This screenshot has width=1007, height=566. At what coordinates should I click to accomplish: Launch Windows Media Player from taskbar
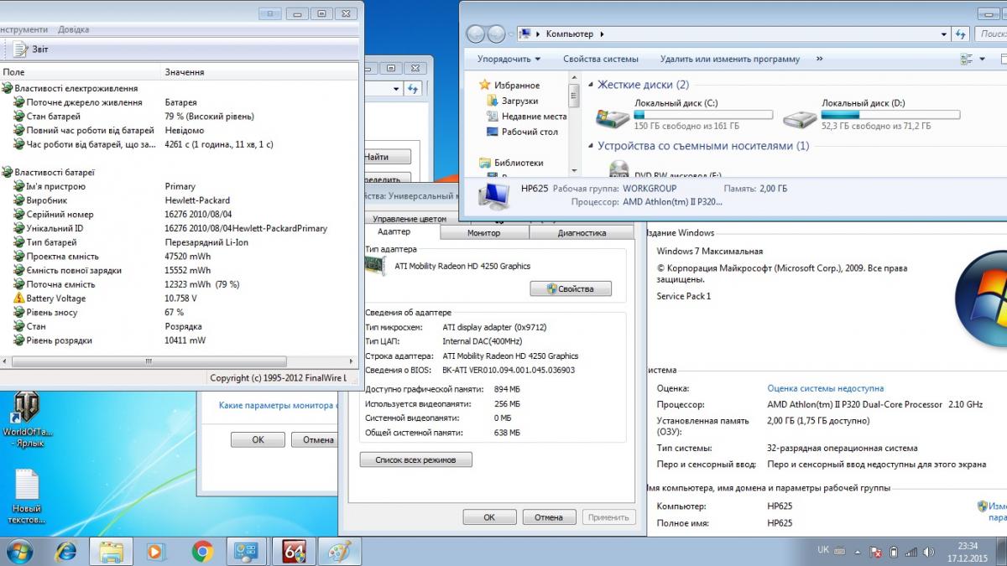pos(156,551)
